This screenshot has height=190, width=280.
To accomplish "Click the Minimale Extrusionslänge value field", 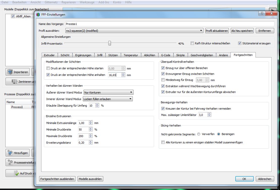I will click(83, 123).
